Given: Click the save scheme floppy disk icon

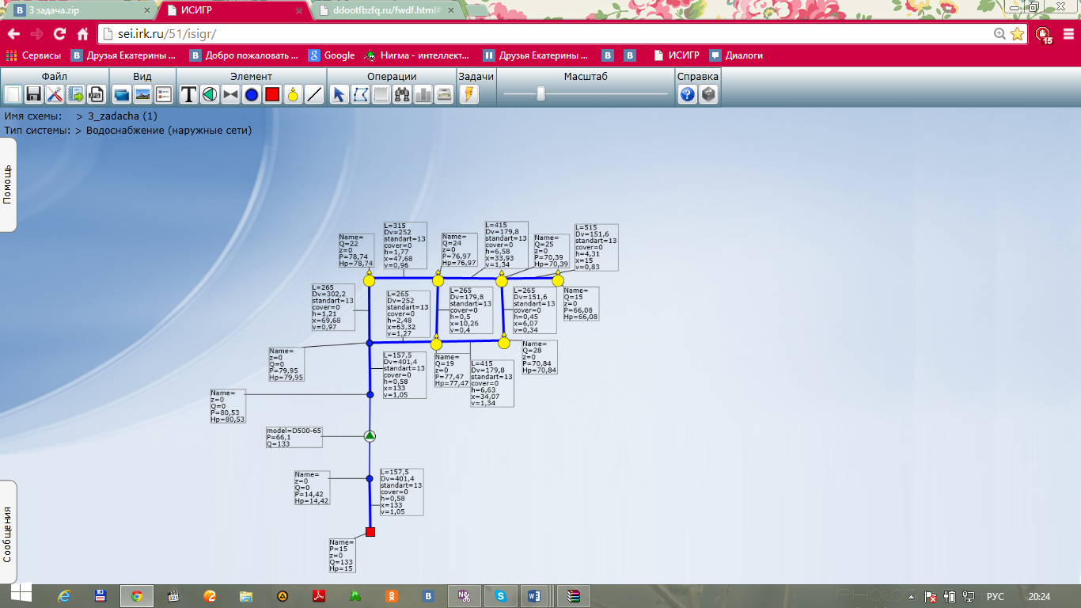Looking at the screenshot, I should (x=34, y=95).
